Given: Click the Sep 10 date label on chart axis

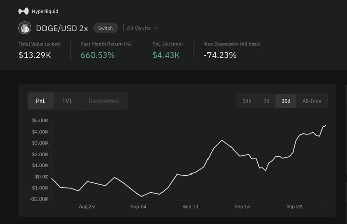Looking at the screenshot, I should coord(190,207).
